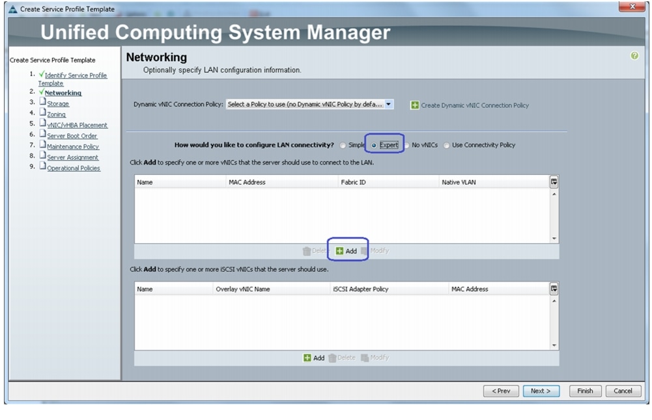652x420 pixels.
Task: Sort vNIC table by Name column
Action: click(x=180, y=182)
